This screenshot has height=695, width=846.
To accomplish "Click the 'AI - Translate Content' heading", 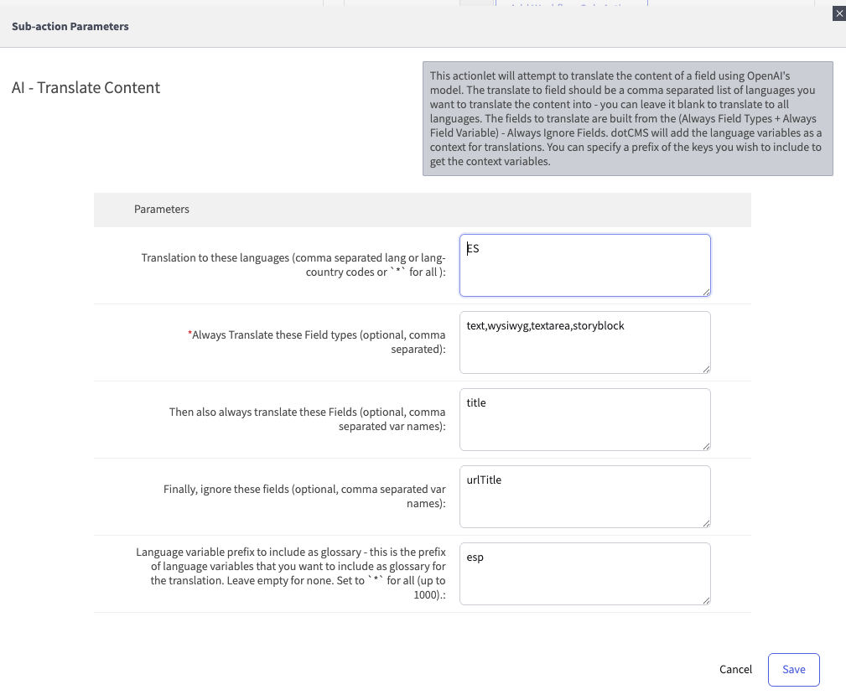I will tap(86, 87).
